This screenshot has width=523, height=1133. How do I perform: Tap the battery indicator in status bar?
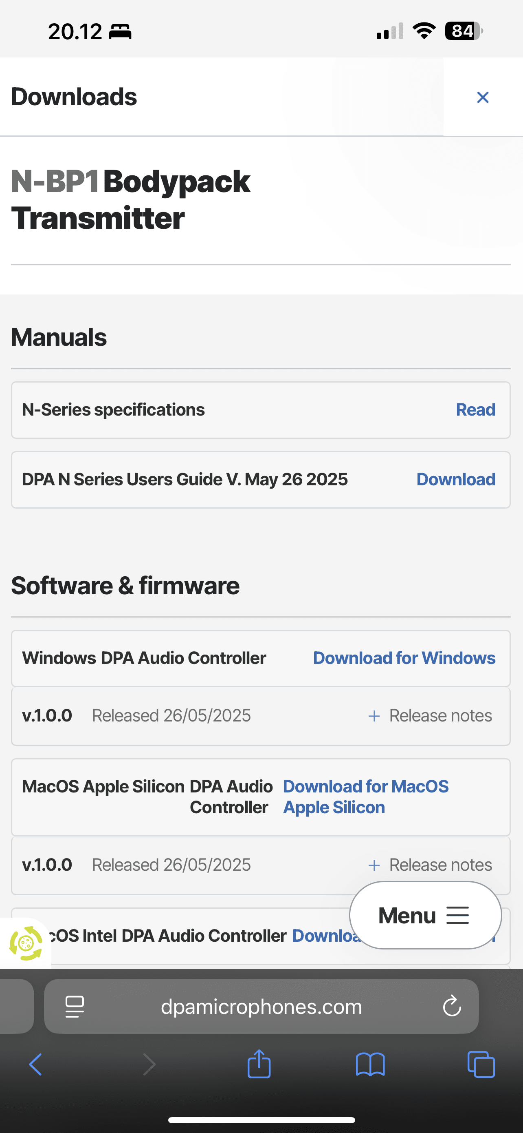pos(463,31)
